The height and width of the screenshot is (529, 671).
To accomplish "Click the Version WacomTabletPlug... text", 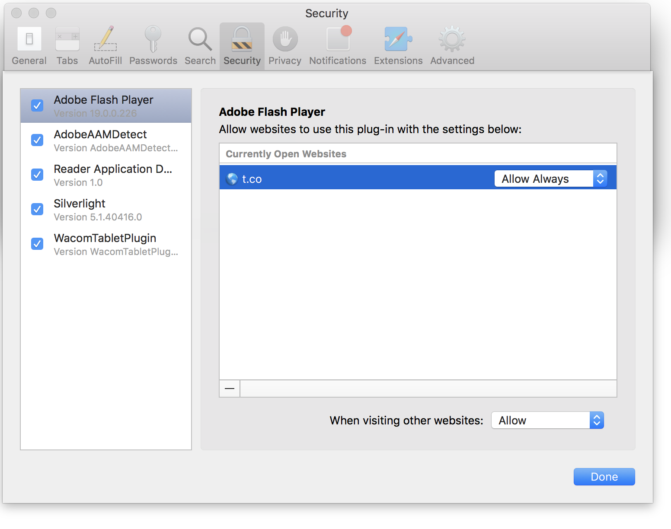I will [116, 252].
